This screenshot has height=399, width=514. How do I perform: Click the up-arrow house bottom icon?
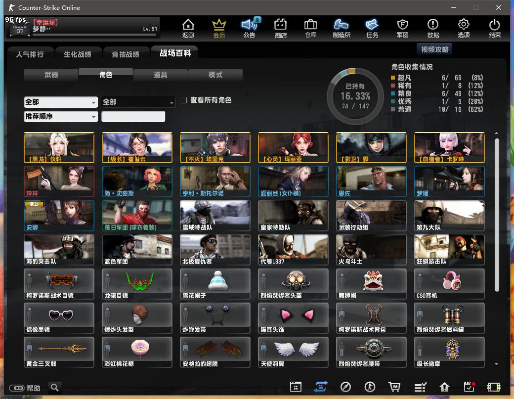tap(444, 387)
